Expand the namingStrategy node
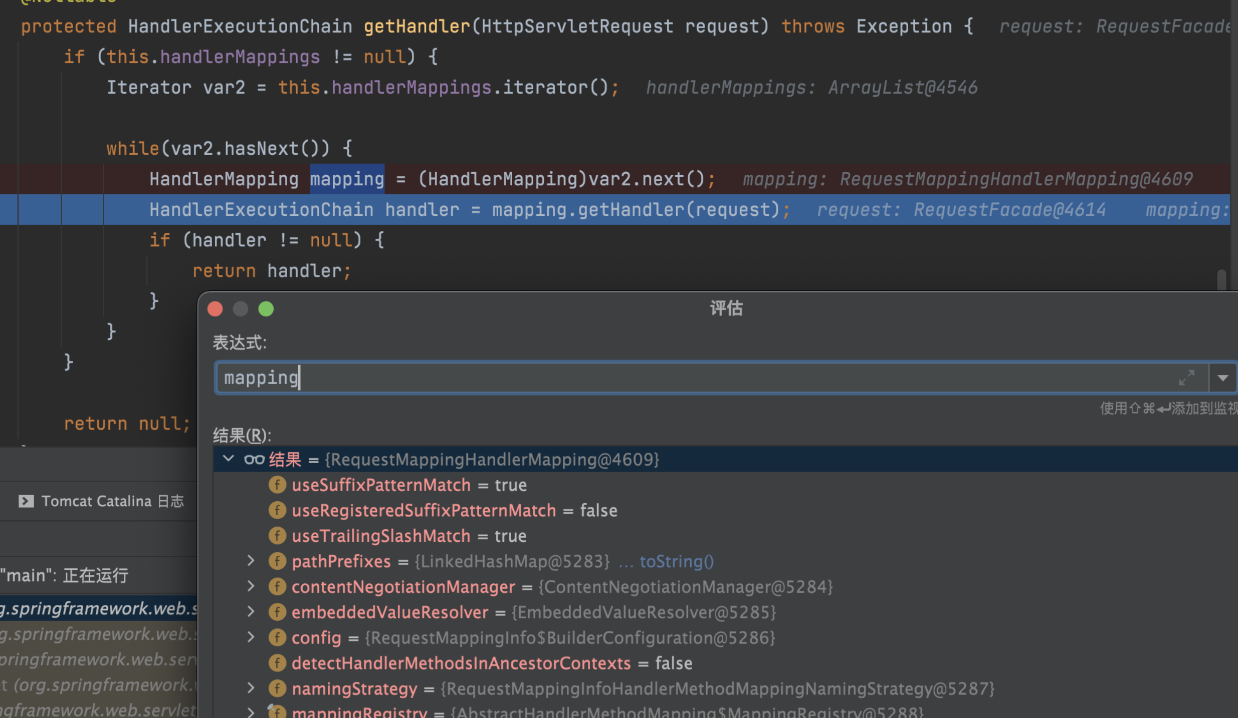Screen dimensions: 1238x718 tap(251, 688)
